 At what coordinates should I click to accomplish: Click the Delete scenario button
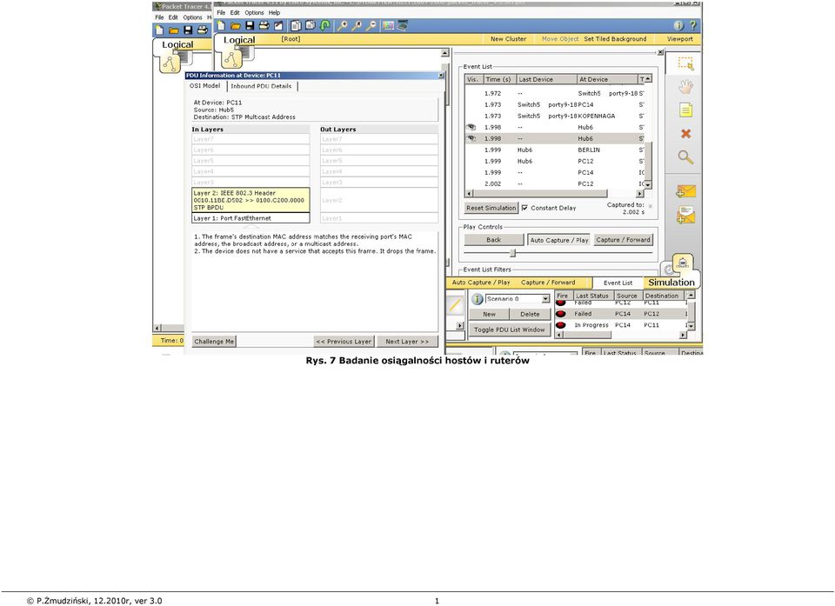pyautogui.click(x=530, y=314)
